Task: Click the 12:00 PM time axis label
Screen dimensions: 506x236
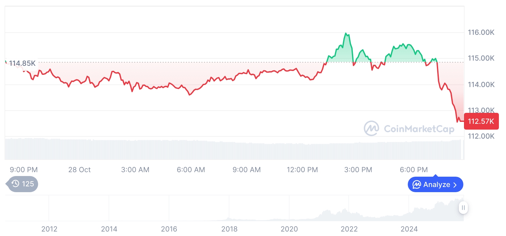Action: click(x=302, y=170)
